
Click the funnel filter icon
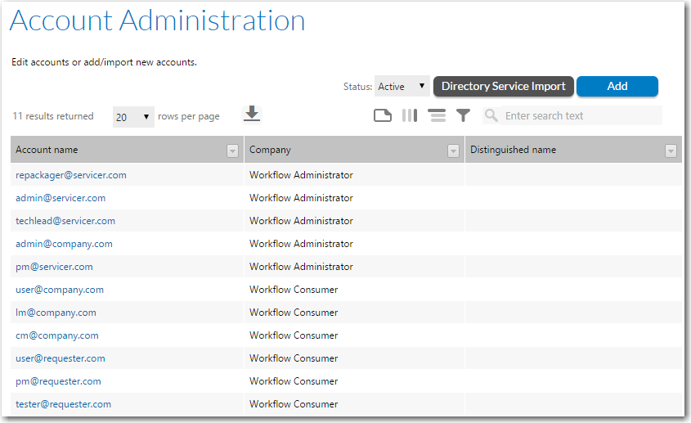click(464, 115)
